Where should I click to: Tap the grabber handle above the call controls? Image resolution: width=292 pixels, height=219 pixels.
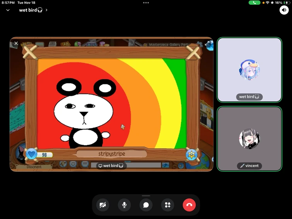pyautogui.click(x=146, y=196)
